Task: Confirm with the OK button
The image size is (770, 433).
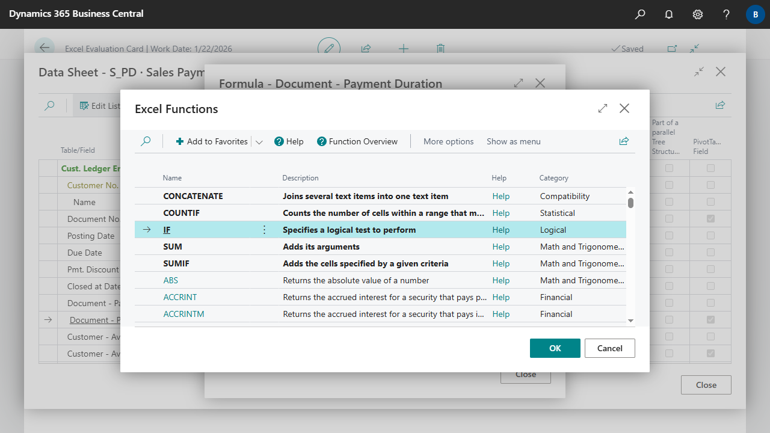Action: [x=555, y=348]
